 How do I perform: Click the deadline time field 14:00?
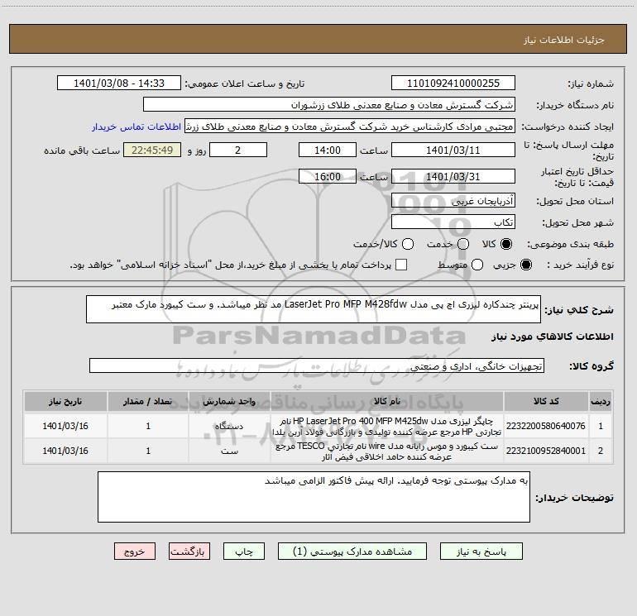(328, 150)
